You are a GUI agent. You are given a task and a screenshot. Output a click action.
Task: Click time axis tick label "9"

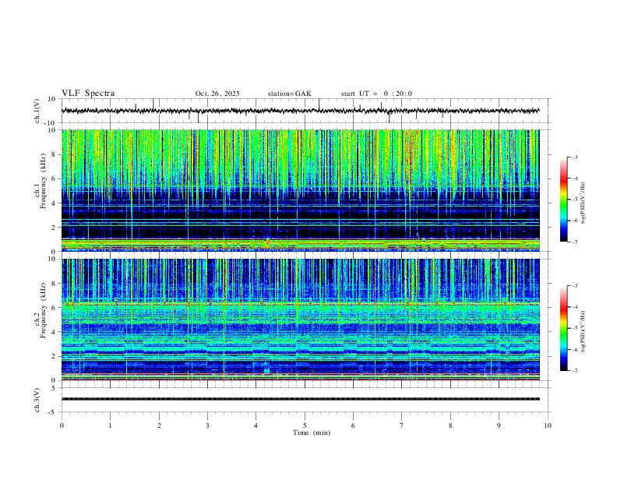tap(499, 426)
